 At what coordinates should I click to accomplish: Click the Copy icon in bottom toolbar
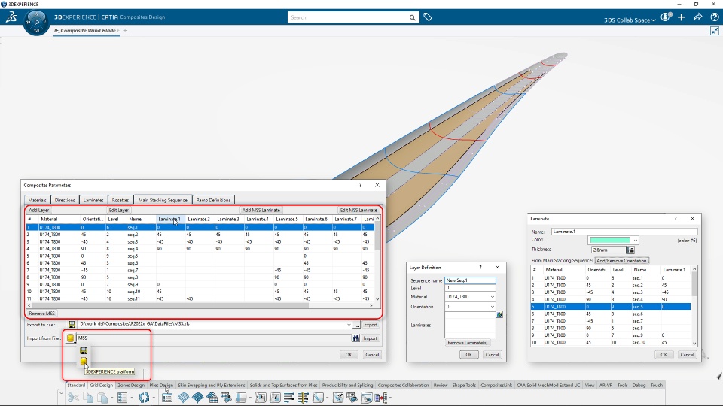88,397
